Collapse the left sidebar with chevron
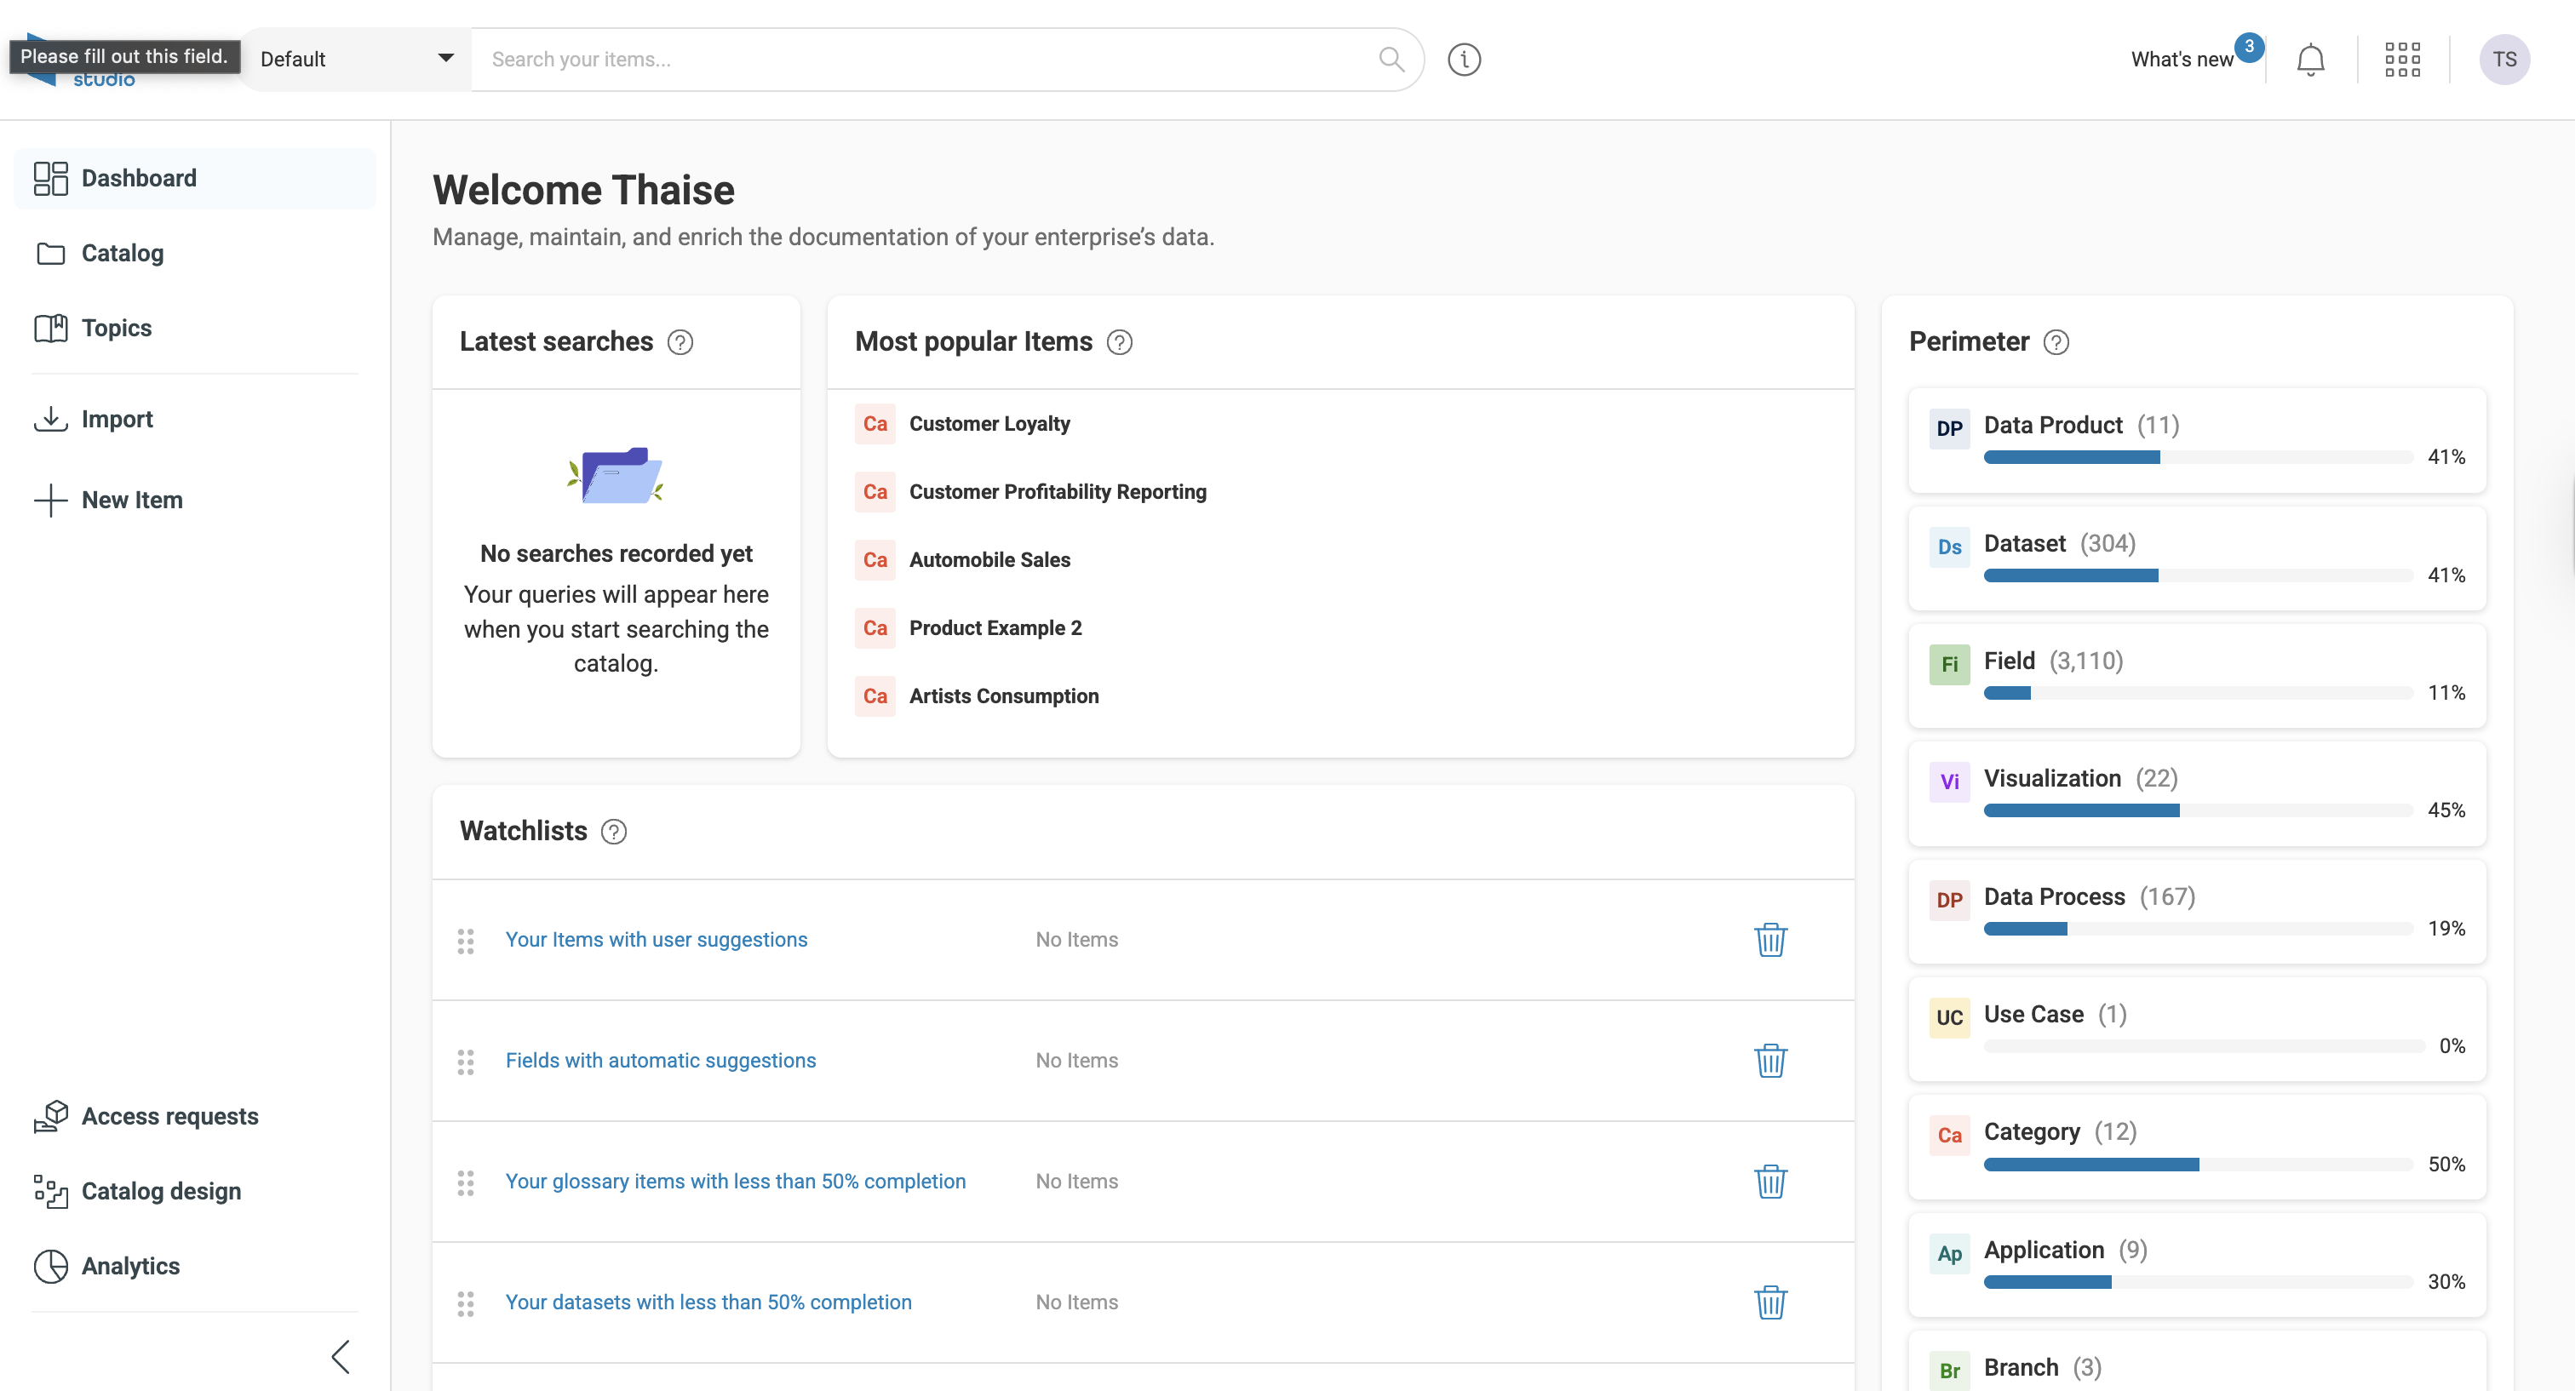 [341, 1356]
